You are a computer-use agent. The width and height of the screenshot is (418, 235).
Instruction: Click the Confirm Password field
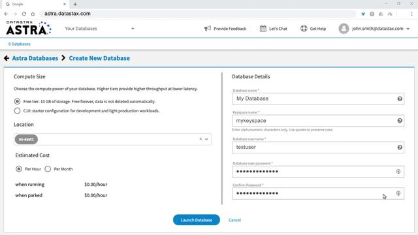click(x=318, y=193)
